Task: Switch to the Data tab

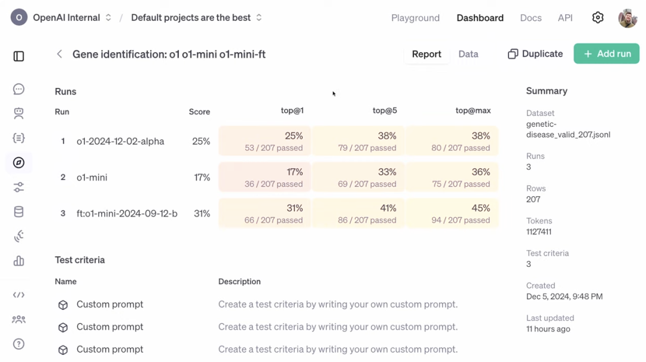Action: 468,54
